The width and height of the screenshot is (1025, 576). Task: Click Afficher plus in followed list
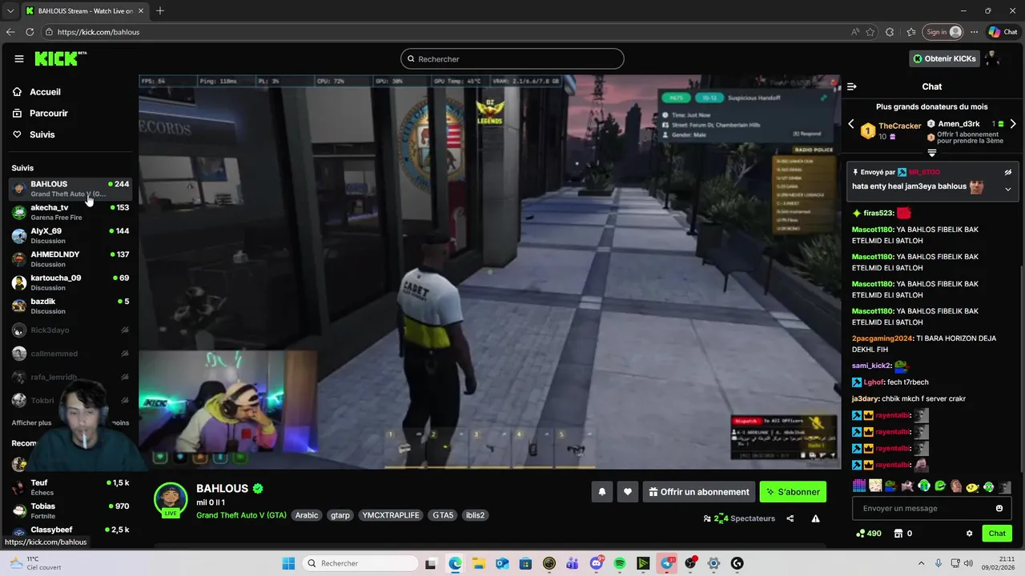click(31, 422)
